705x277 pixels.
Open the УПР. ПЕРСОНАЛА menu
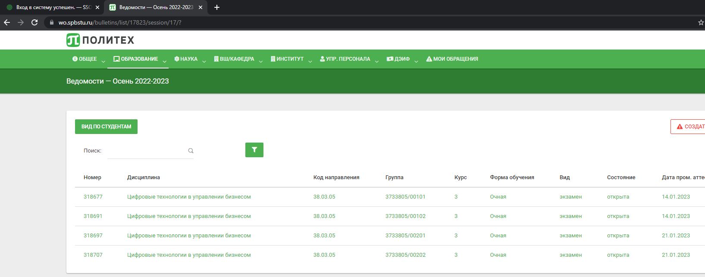(345, 59)
